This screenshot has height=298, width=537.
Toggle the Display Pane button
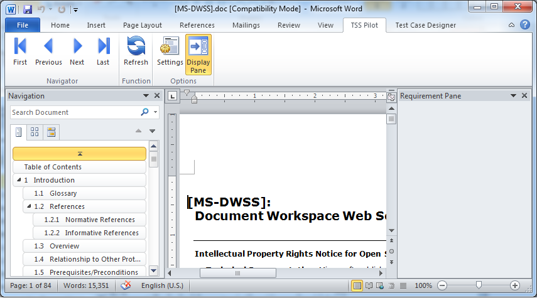pyautogui.click(x=198, y=55)
